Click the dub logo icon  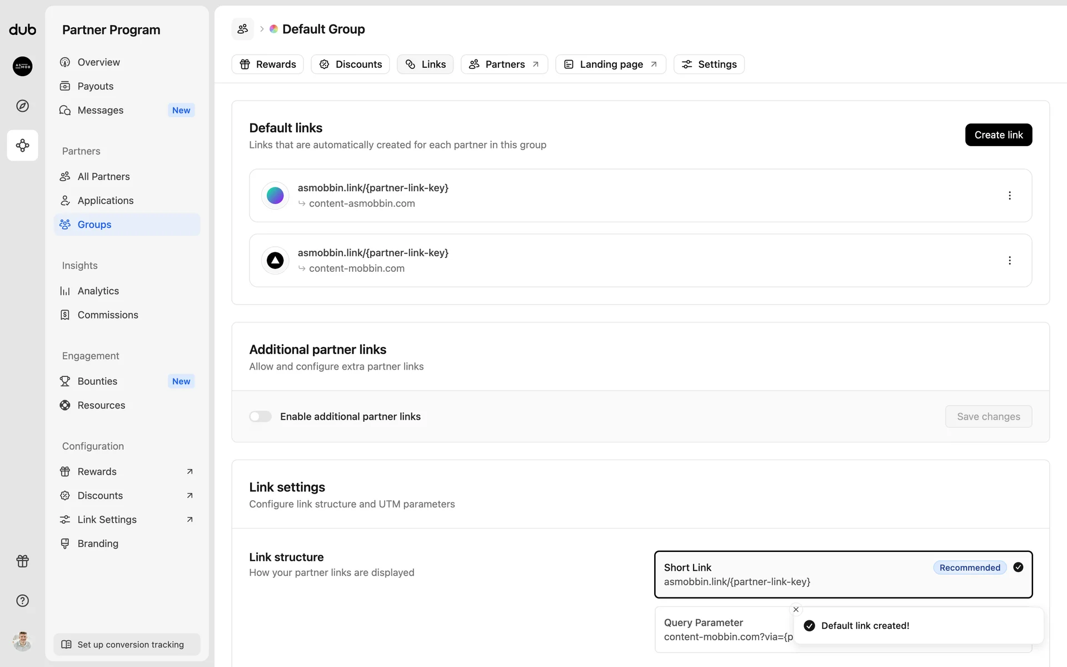pos(22,29)
